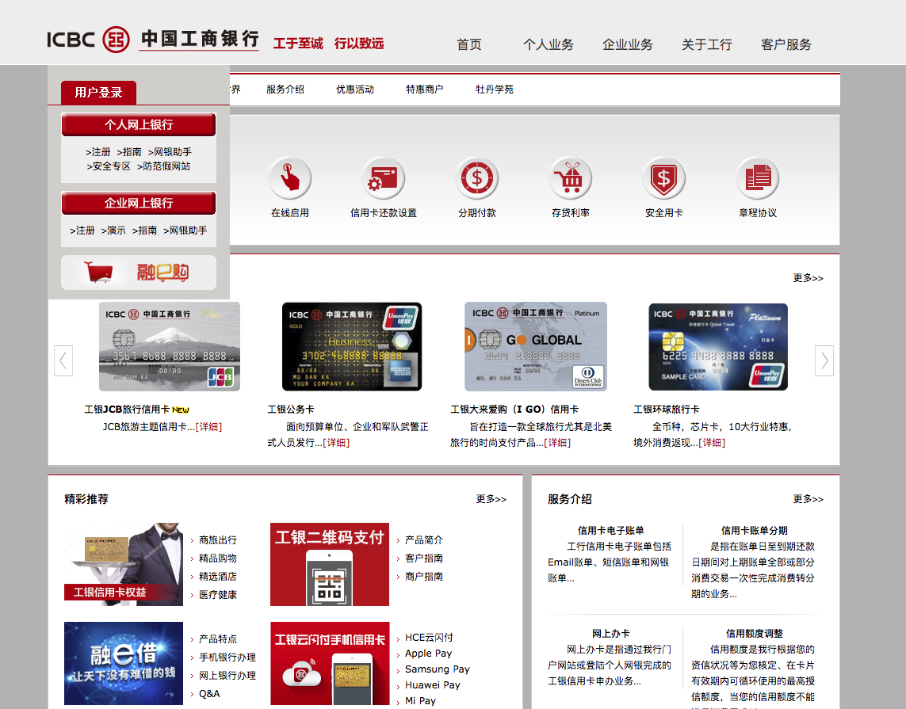
Task: Log in via 个人网上银行 button
Action: click(x=139, y=124)
